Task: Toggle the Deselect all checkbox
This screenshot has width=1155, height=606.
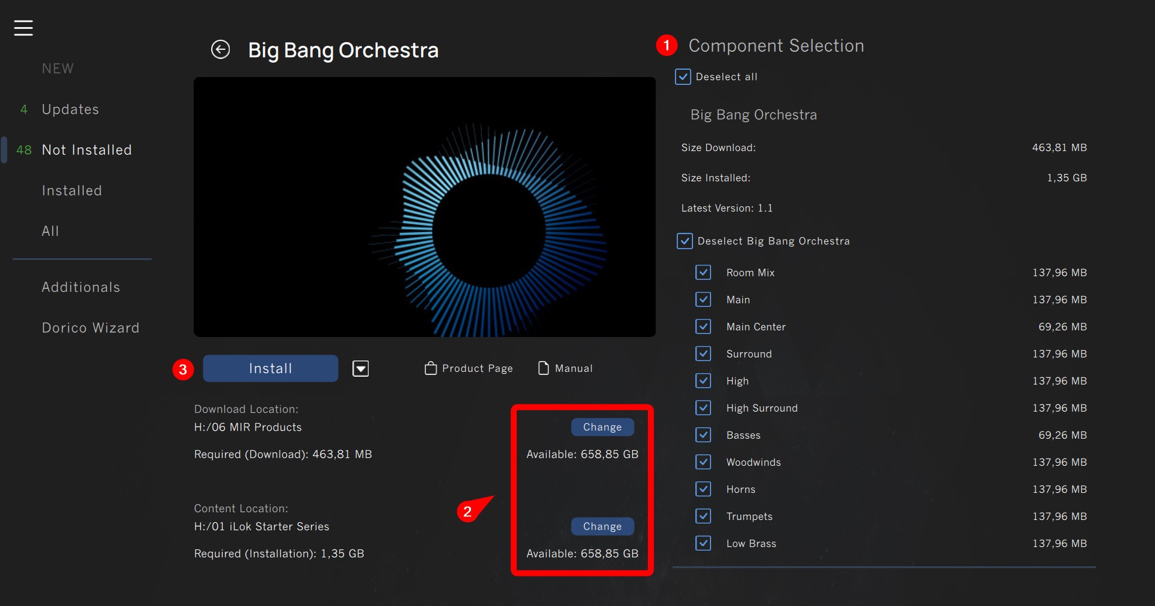Action: click(683, 76)
